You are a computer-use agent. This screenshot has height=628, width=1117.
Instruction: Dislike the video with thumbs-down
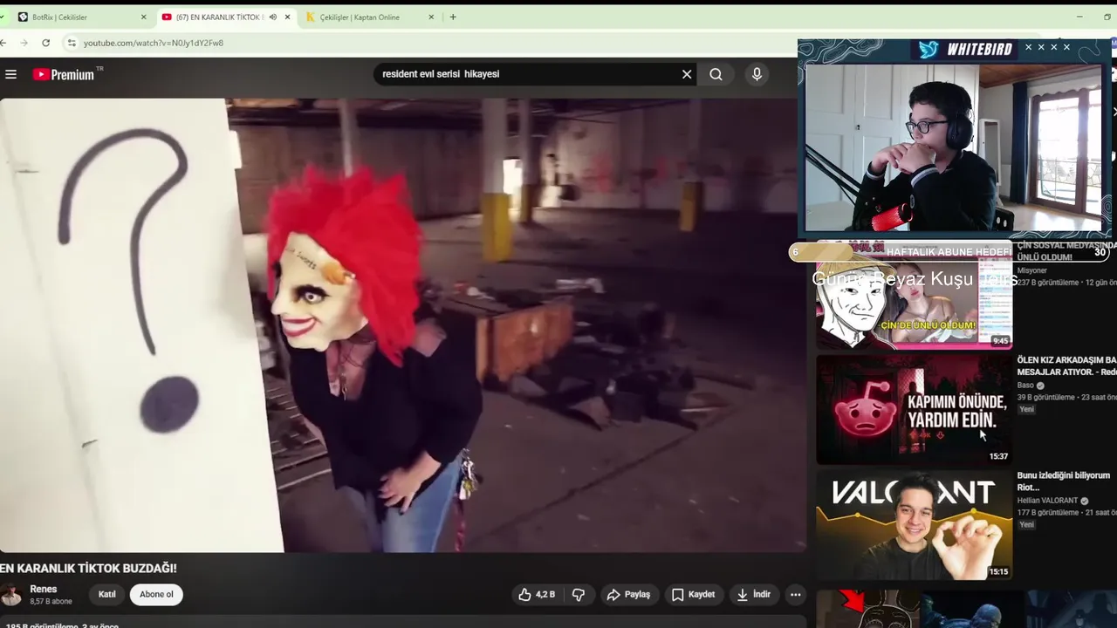tap(578, 594)
